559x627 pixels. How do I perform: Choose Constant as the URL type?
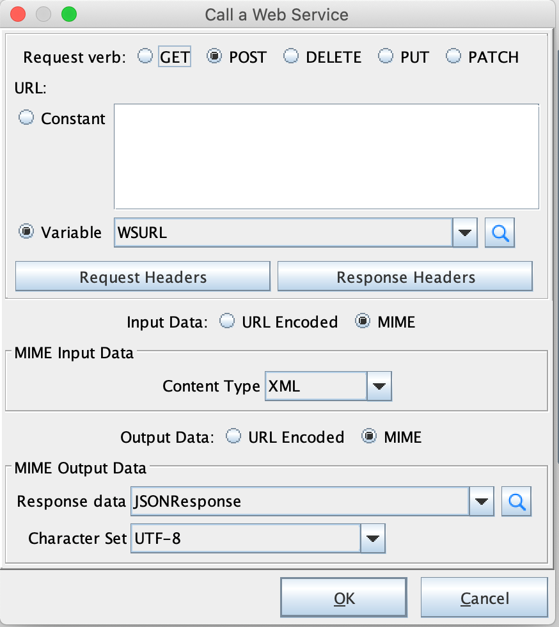pos(26,118)
